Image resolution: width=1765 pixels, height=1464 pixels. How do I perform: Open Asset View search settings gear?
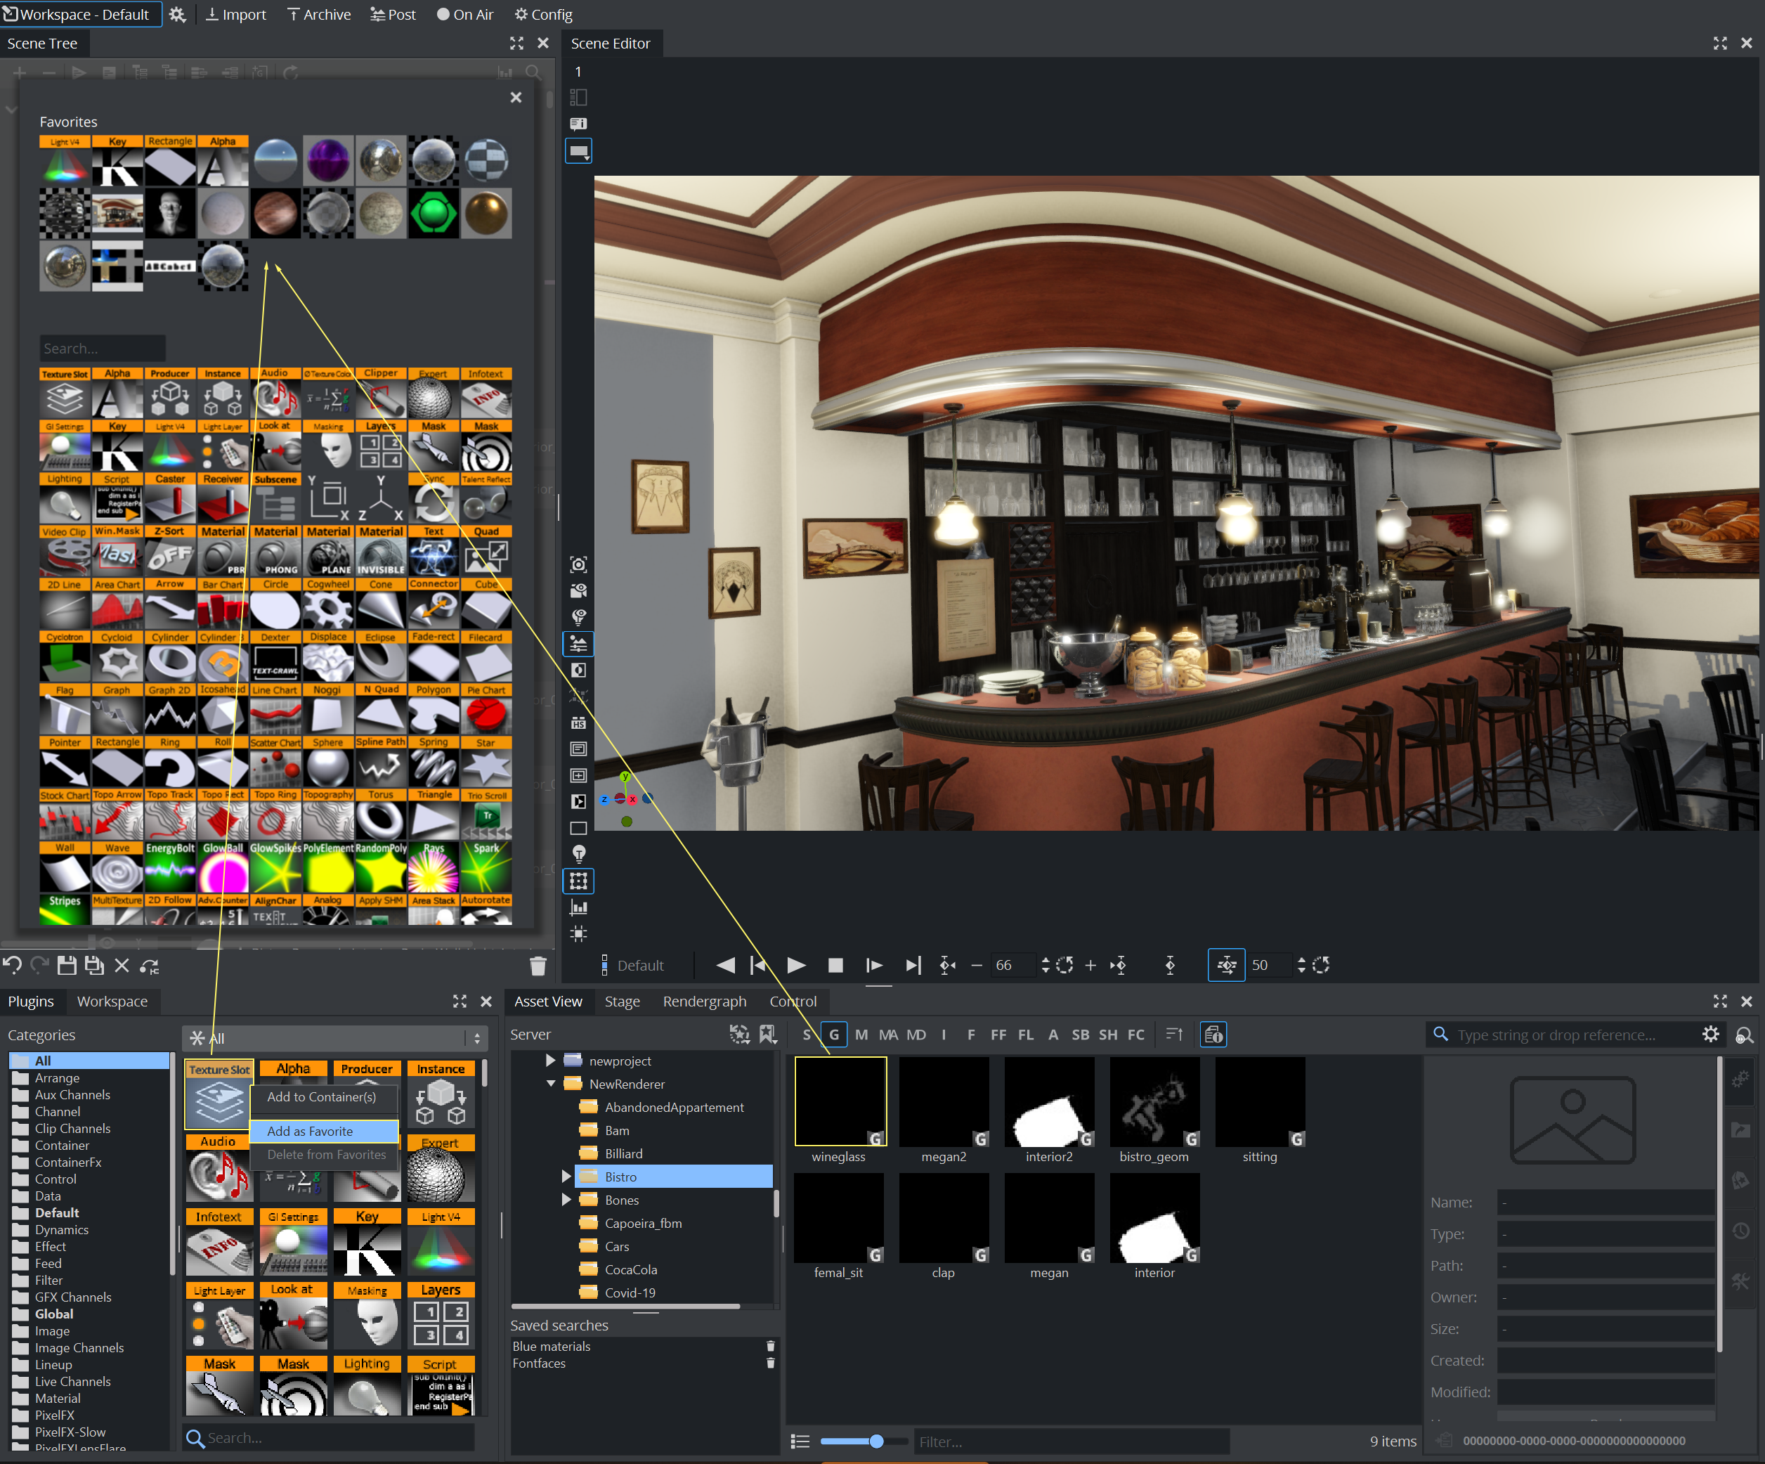point(1711,1035)
